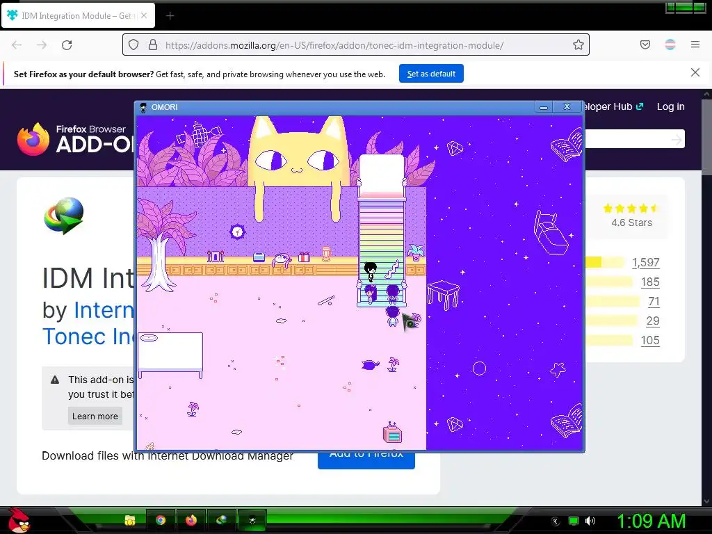Open the tracking protection shield icon
The image size is (712, 534).
(133, 45)
